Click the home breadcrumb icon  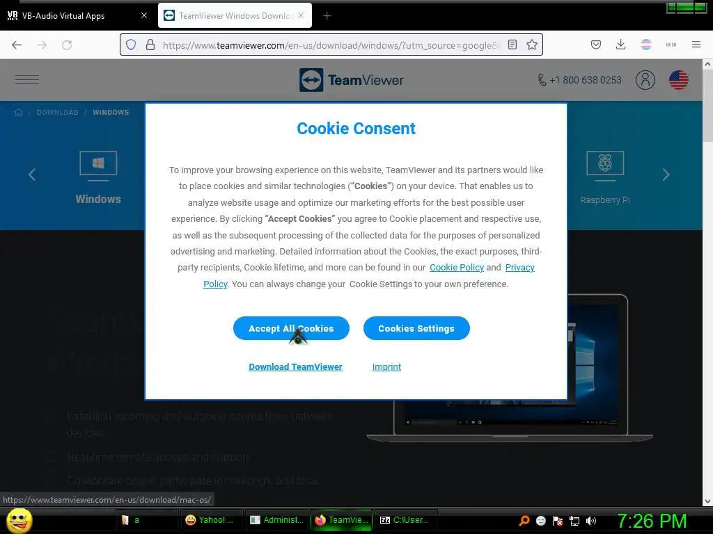(x=18, y=112)
